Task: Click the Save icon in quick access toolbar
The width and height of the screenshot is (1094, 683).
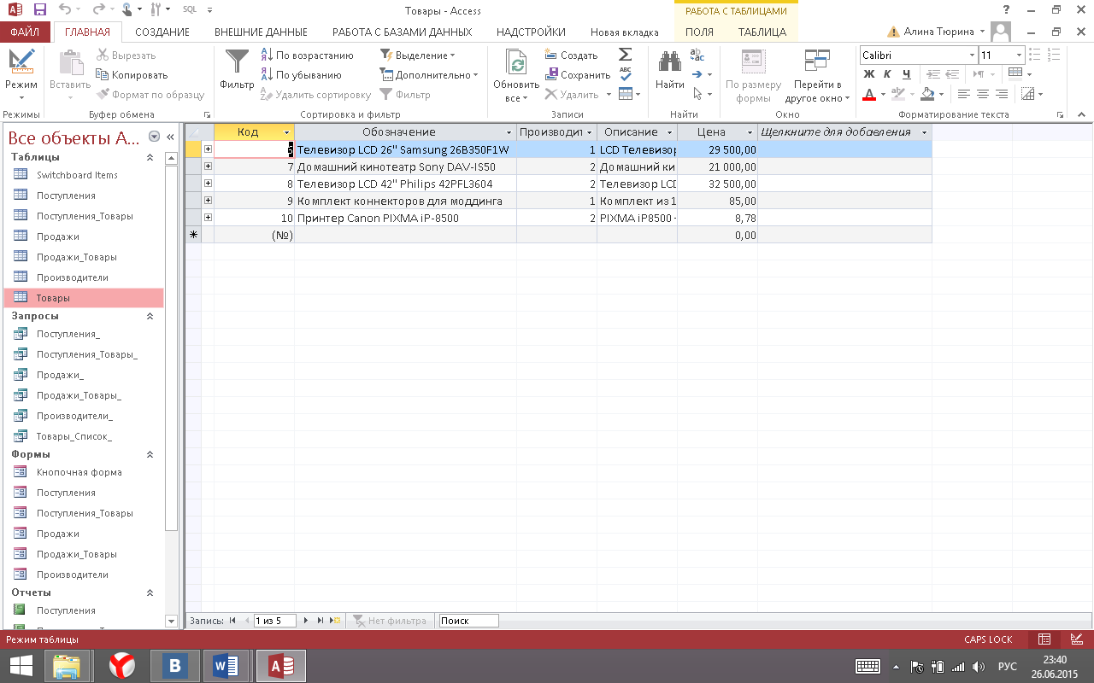Action: tap(40, 11)
